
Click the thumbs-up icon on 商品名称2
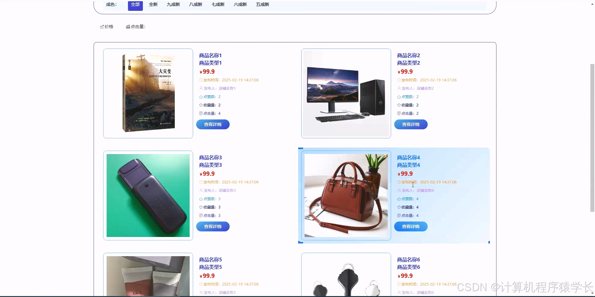[x=399, y=97]
